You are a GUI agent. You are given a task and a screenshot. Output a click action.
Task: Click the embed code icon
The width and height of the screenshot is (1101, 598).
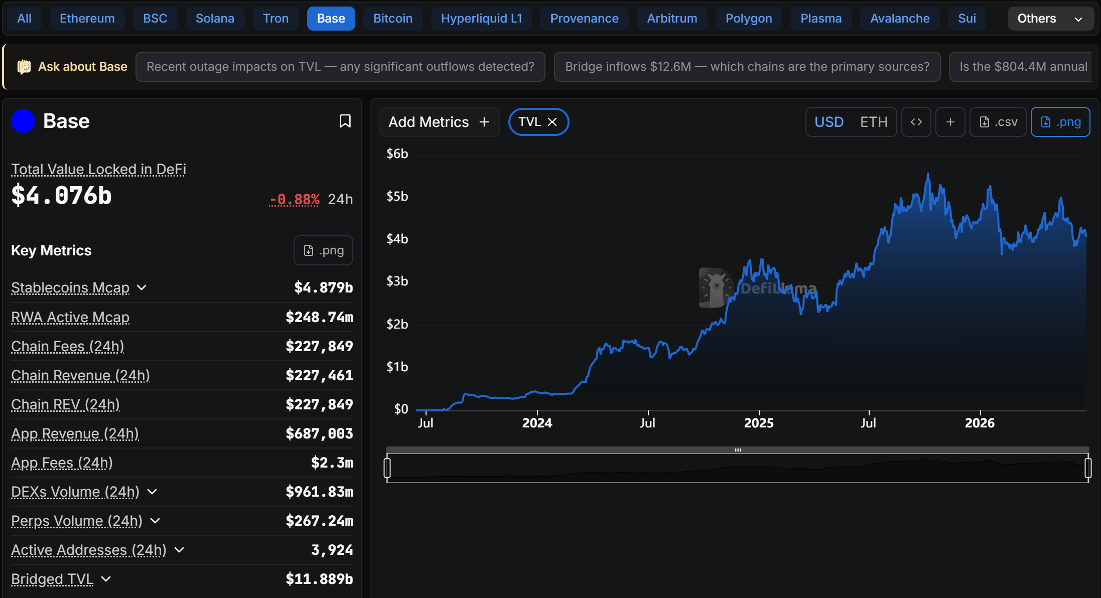point(916,122)
